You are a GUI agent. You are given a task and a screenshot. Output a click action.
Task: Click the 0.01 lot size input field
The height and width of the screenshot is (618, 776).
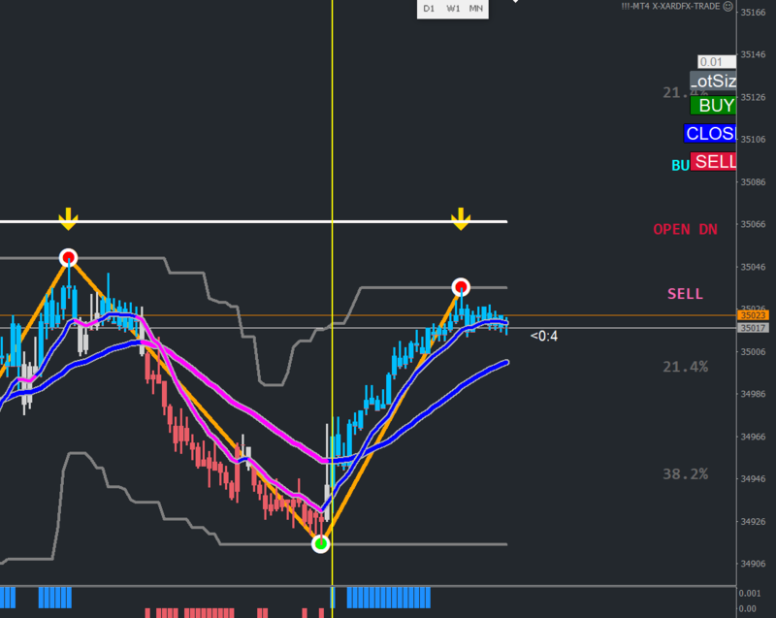[x=717, y=62]
